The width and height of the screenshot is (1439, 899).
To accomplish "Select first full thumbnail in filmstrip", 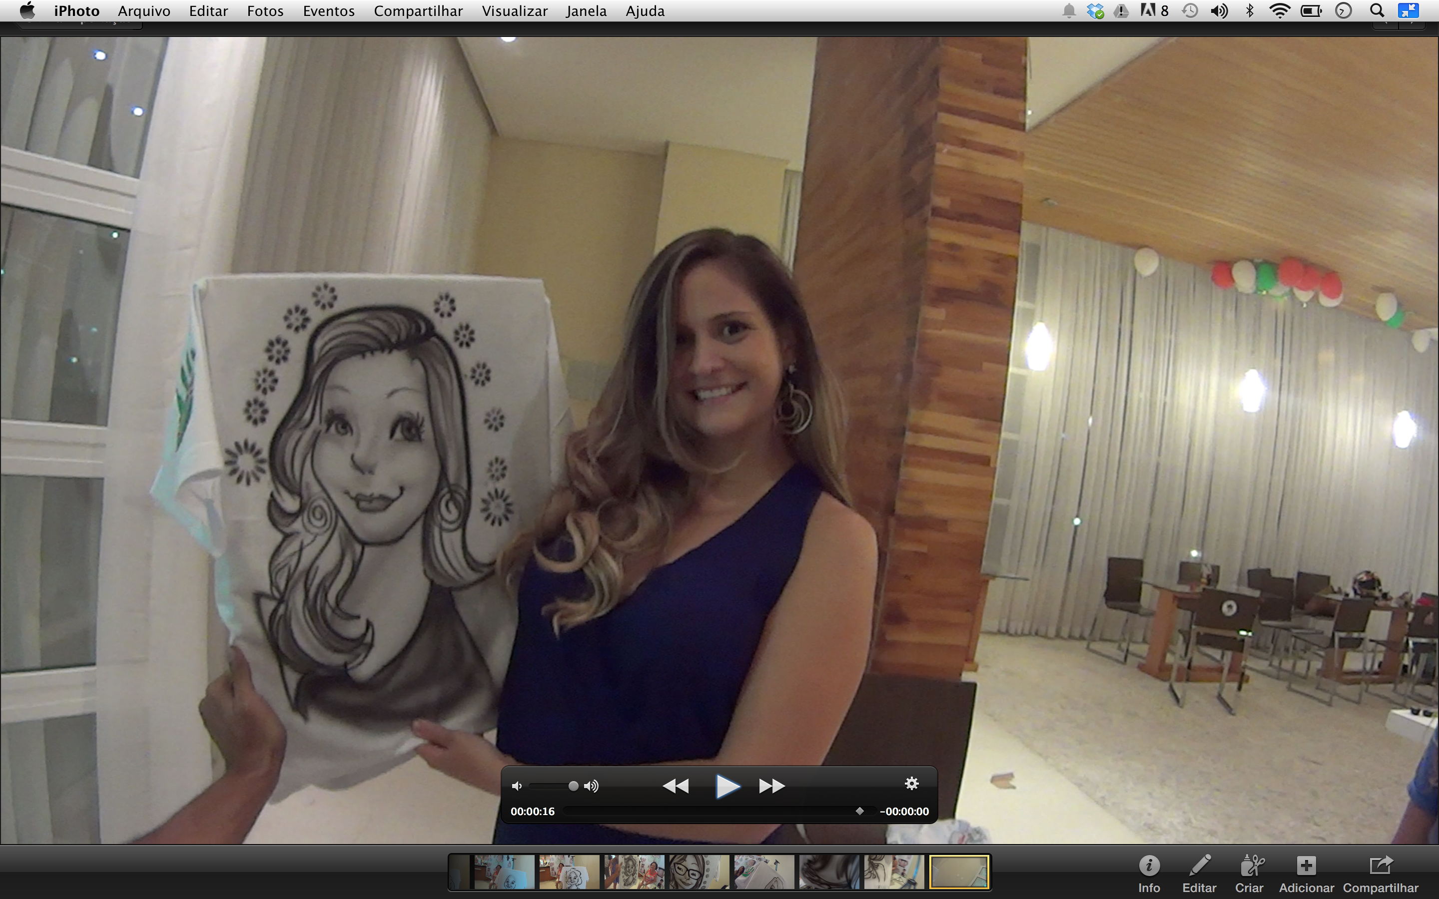I will (504, 872).
